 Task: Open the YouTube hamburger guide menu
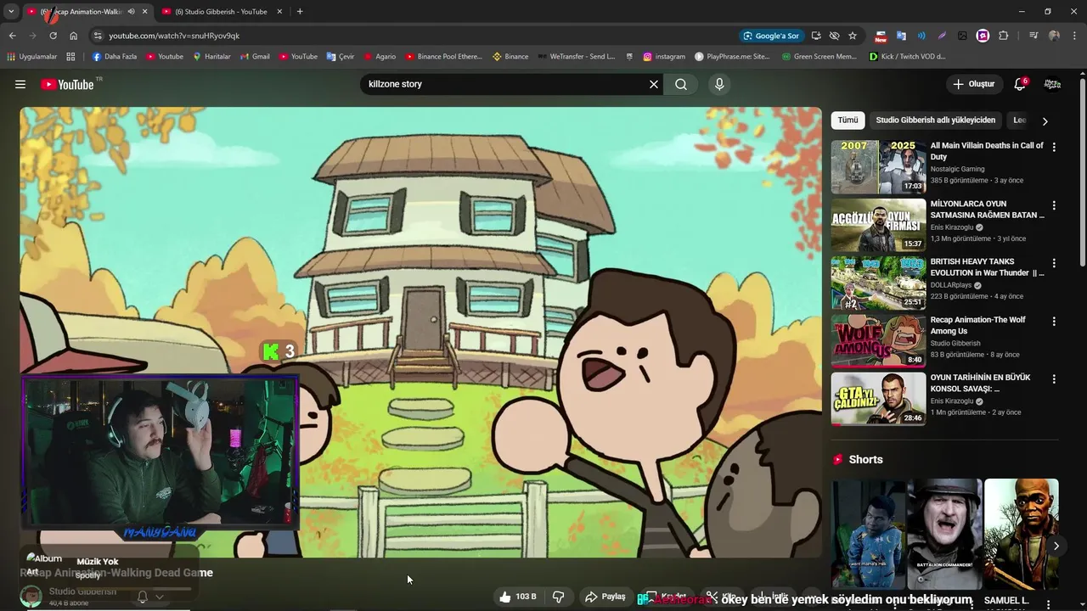pos(20,84)
